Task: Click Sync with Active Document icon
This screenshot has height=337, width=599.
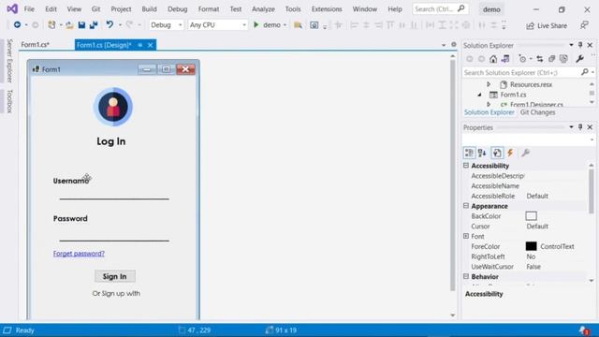Action: pyautogui.click(x=540, y=59)
